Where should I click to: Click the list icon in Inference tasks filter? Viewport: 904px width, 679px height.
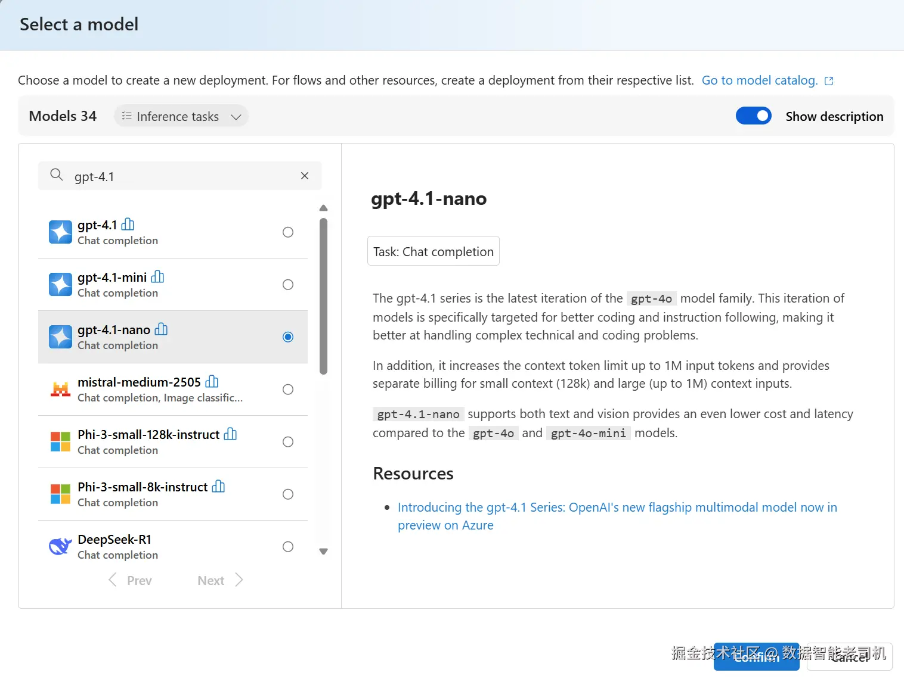pos(126,116)
